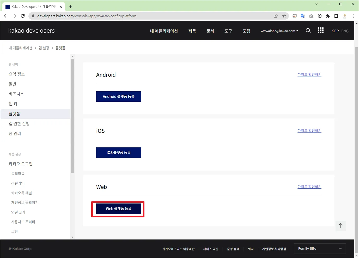The height and width of the screenshot is (258, 359).
Task: Click the page vertical scrollbar thumb
Action: click(x=357, y=150)
